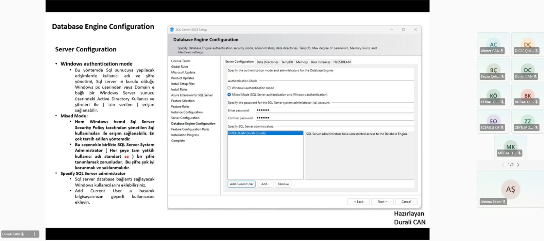Screen dimensions: 544x241
Task: Go to next participants page arrow
Action: [518, 165]
